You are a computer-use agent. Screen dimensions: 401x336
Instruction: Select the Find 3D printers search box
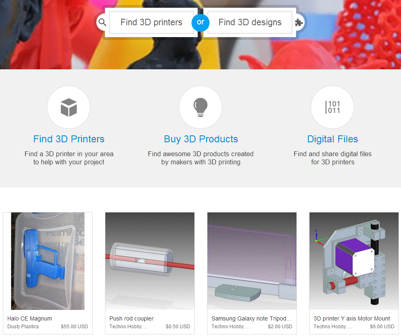(151, 22)
